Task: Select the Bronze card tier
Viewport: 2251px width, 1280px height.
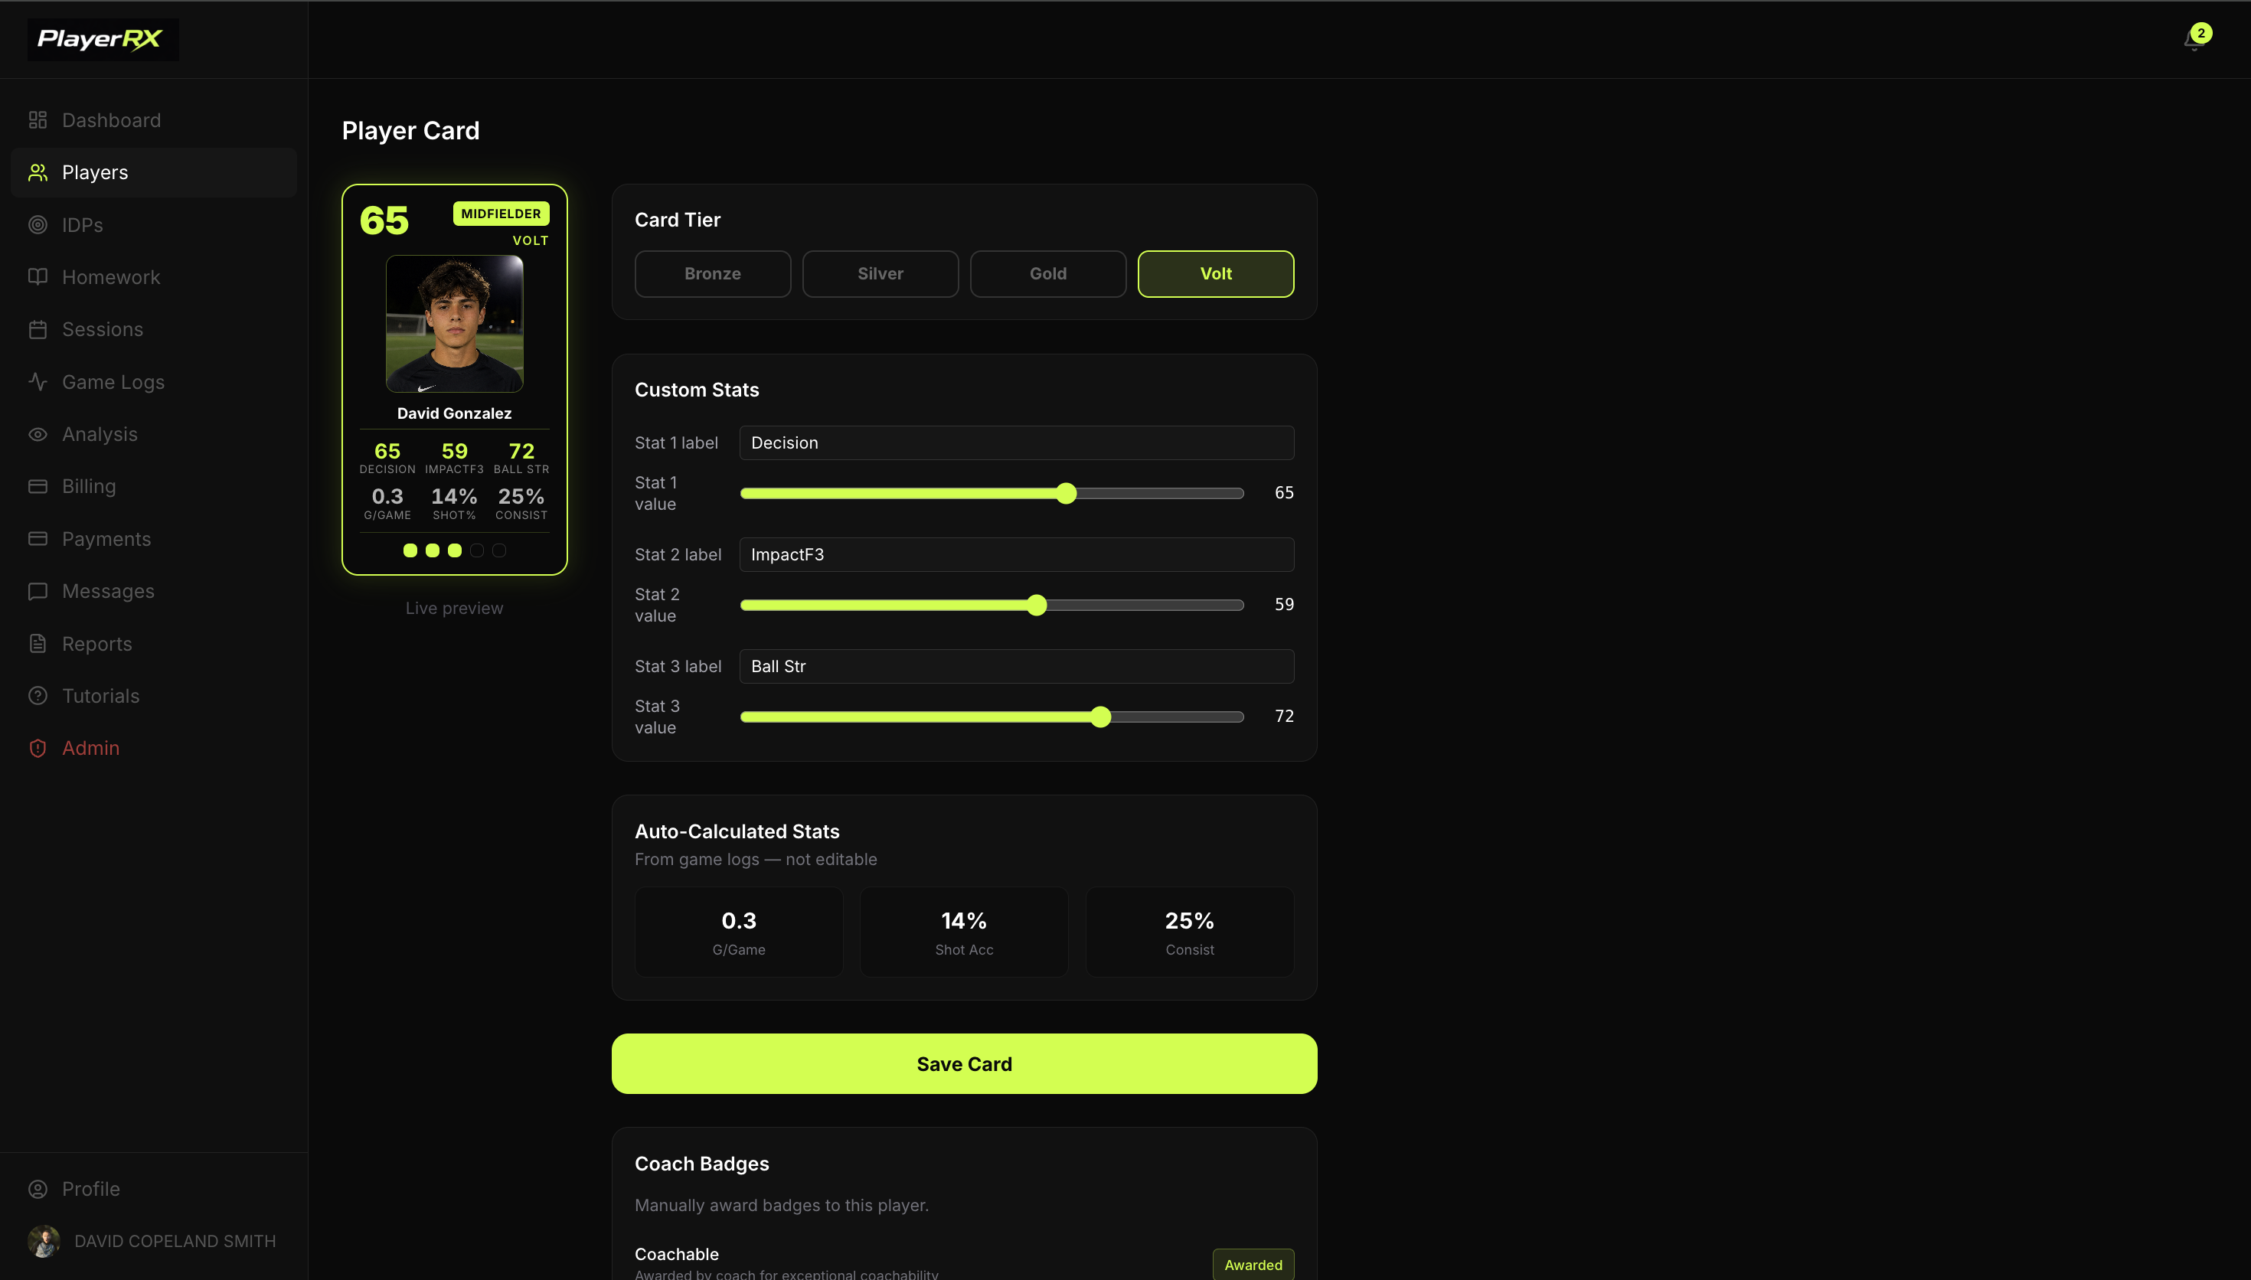Action: [x=713, y=274]
